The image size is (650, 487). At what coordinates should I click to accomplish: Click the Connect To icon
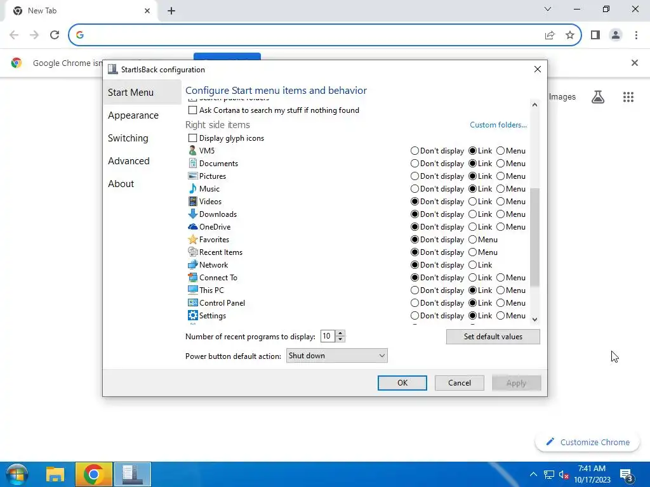click(192, 278)
